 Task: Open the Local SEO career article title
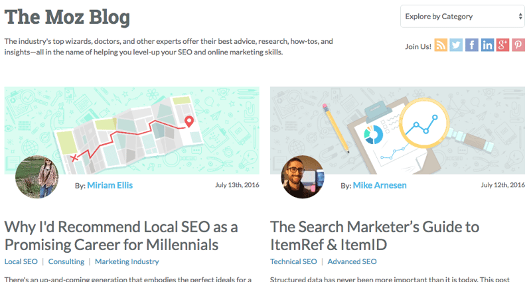pyautogui.click(x=121, y=236)
